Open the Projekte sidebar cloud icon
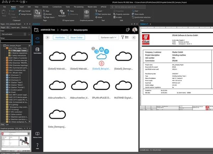 point(37,39)
